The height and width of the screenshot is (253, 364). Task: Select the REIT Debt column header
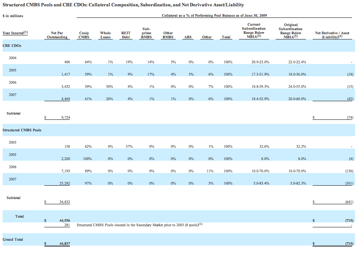tap(126, 35)
